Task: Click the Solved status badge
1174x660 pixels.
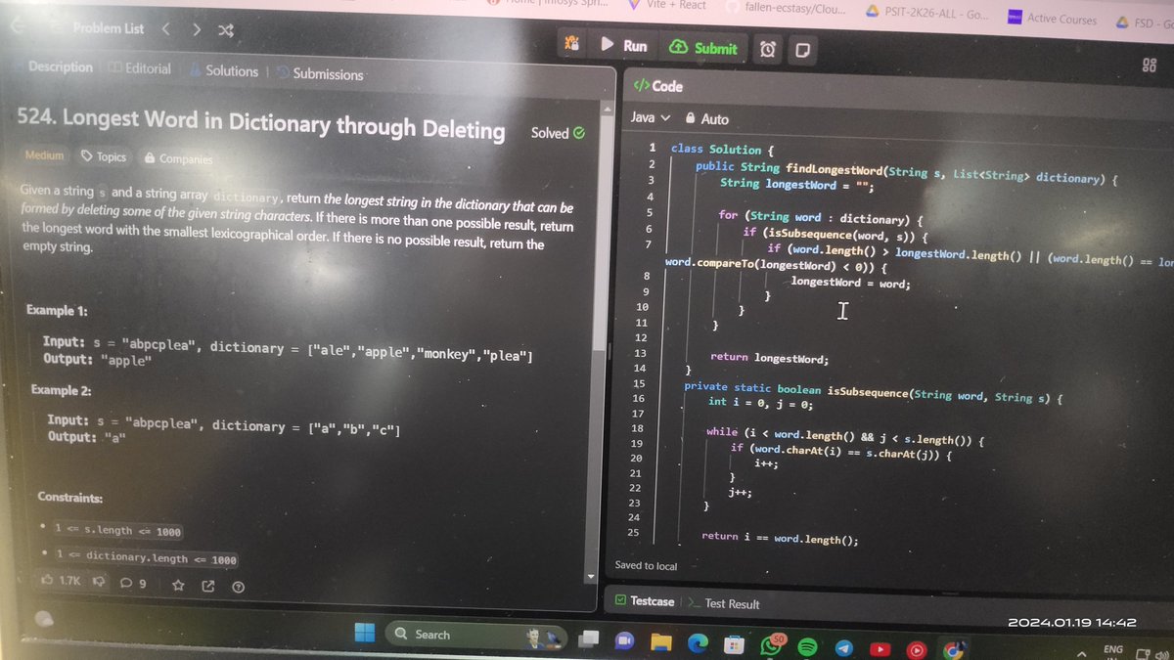Action: (558, 132)
